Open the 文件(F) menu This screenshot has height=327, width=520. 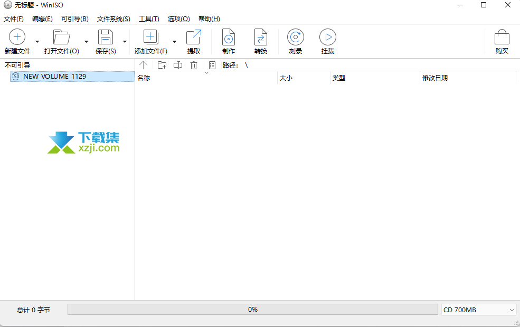tap(14, 19)
